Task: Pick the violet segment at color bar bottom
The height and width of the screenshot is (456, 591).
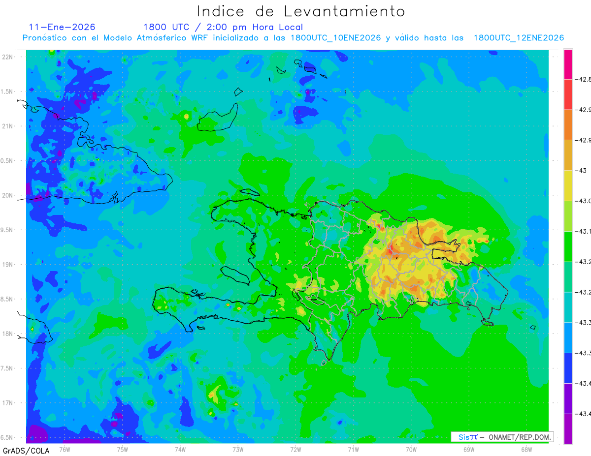Action: tap(568, 429)
